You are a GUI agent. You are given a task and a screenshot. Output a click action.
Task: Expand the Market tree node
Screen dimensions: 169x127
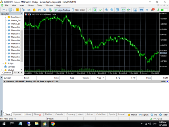click(2, 70)
